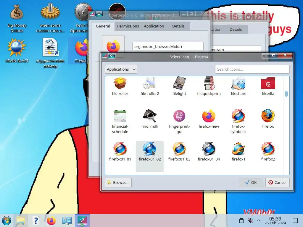Select the firefox01_01 icon
The width and height of the screenshot is (303, 227).
click(x=120, y=149)
